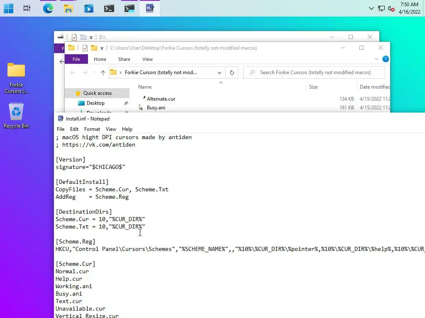
Task: Click the Unavailable.cur line in Notepad
Action: pyautogui.click(x=81, y=308)
